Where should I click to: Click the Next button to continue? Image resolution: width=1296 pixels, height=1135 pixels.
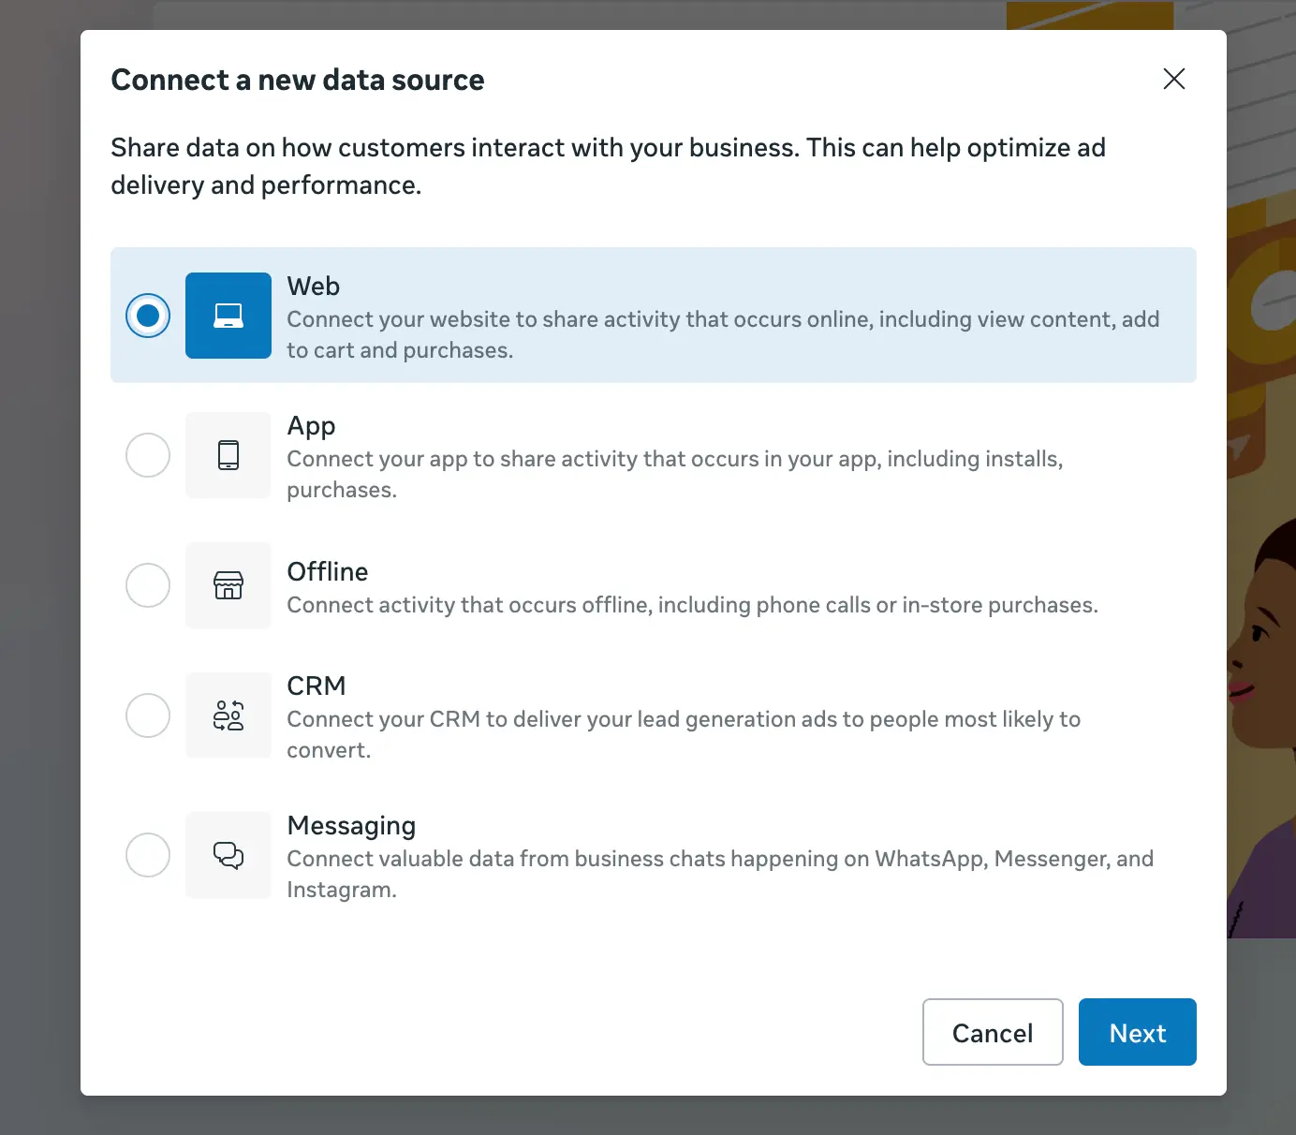(x=1137, y=1032)
